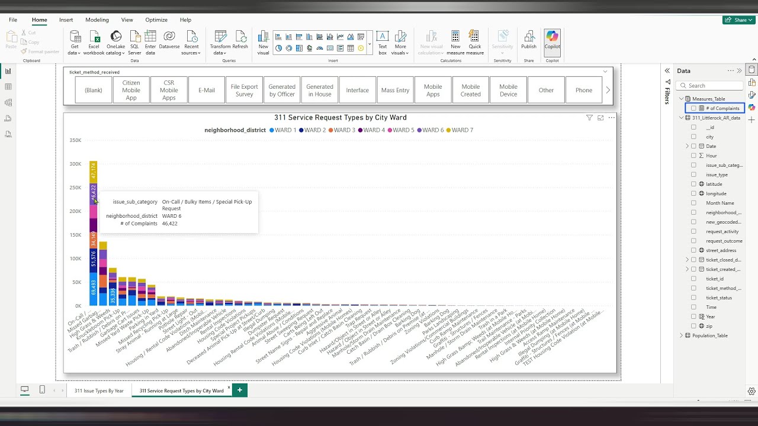Screen dimensions: 758x426
Task: Expand the Population_Table node
Action: click(x=681, y=335)
